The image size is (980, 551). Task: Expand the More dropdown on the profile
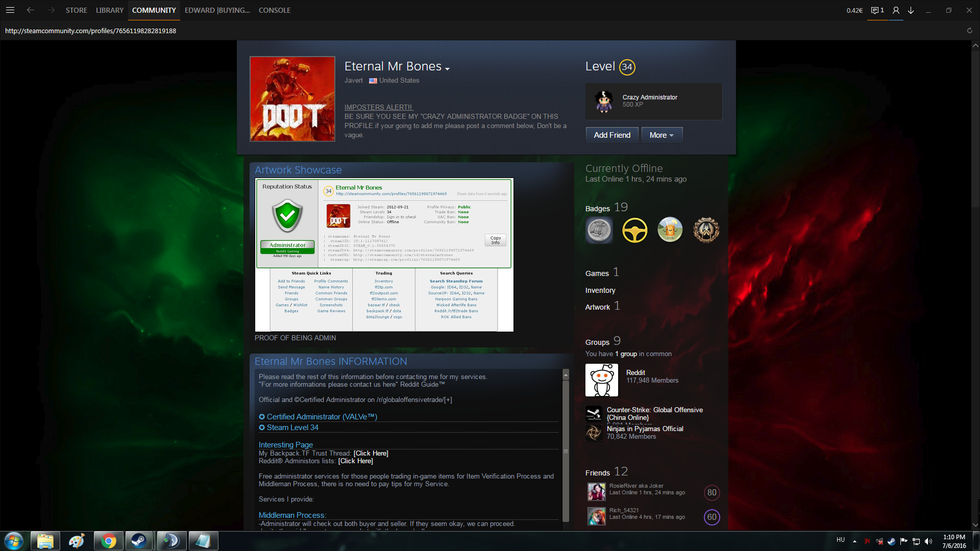point(661,135)
